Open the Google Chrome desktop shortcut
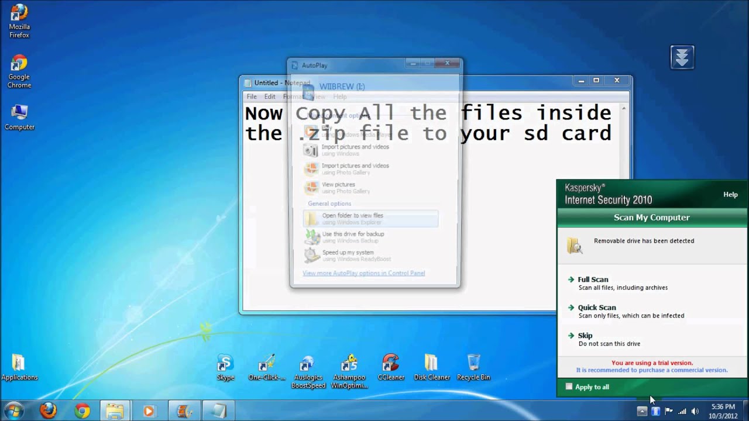The height and width of the screenshot is (421, 749). tap(19, 71)
